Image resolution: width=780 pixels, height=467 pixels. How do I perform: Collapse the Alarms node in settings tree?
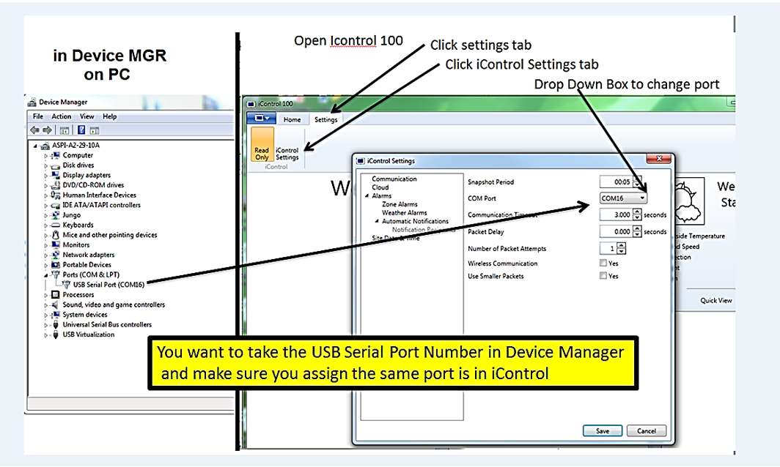[367, 195]
